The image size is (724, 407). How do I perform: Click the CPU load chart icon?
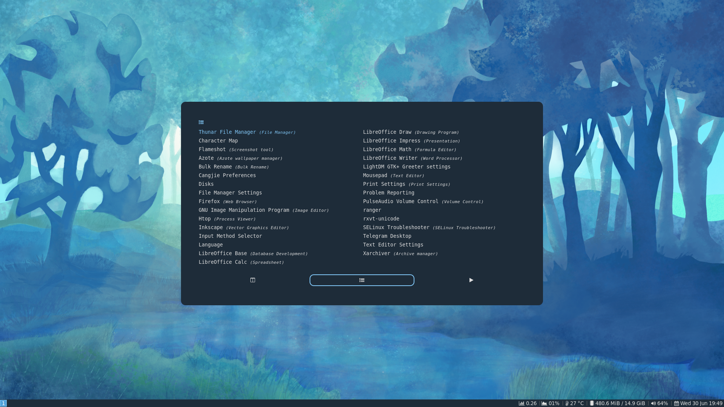pyautogui.click(x=522, y=403)
